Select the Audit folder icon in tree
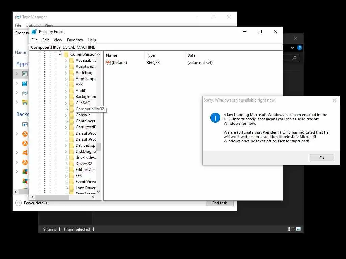 coord(71,91)
